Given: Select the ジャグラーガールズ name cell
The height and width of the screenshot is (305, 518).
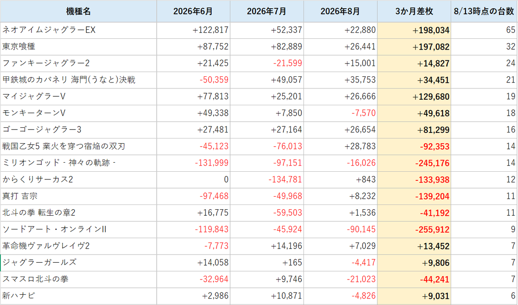Looking at the screenshot, I should click(78, 263).
